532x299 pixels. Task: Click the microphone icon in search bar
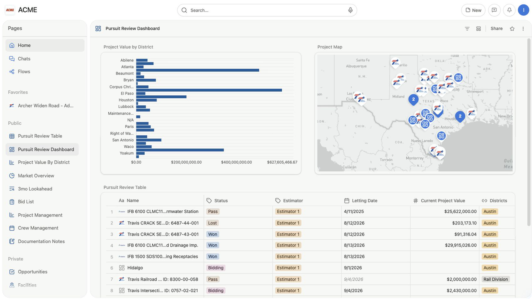pos(350,10)
